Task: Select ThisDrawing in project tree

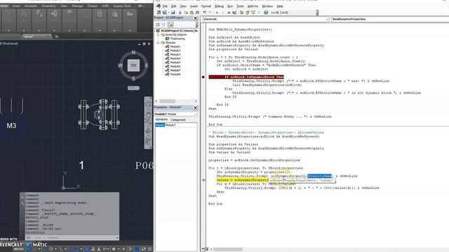Action: pos(177,38)
